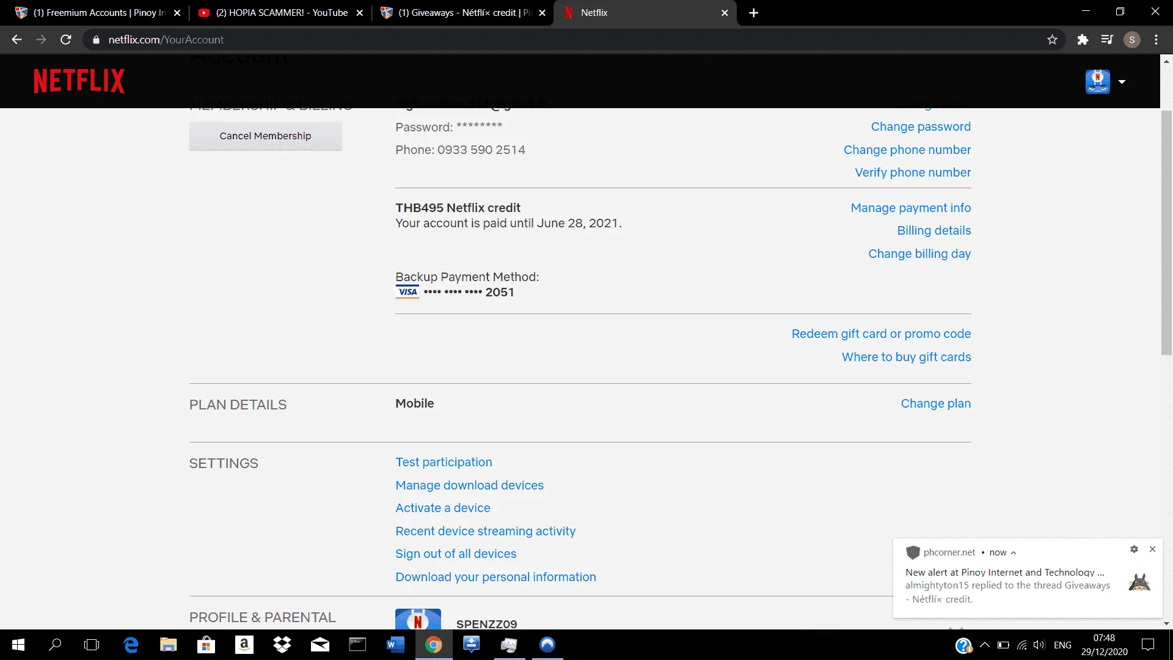Open Where to buy gift cards
The image size is (1173, 660).
906,357
